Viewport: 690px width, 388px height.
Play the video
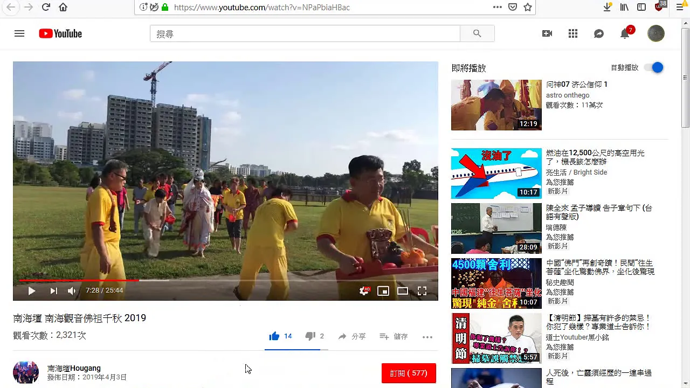(31, 291)
